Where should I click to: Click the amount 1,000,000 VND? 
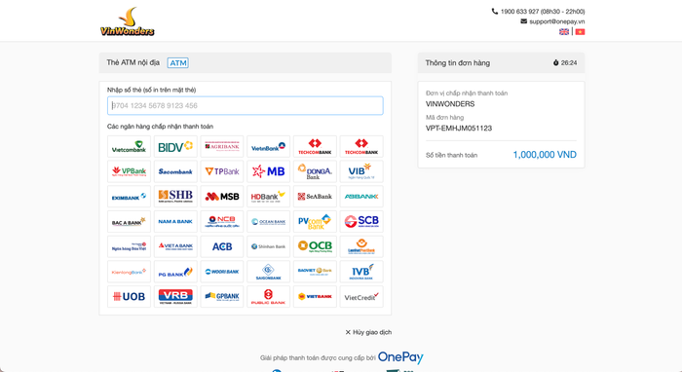[x=545, y=155]
